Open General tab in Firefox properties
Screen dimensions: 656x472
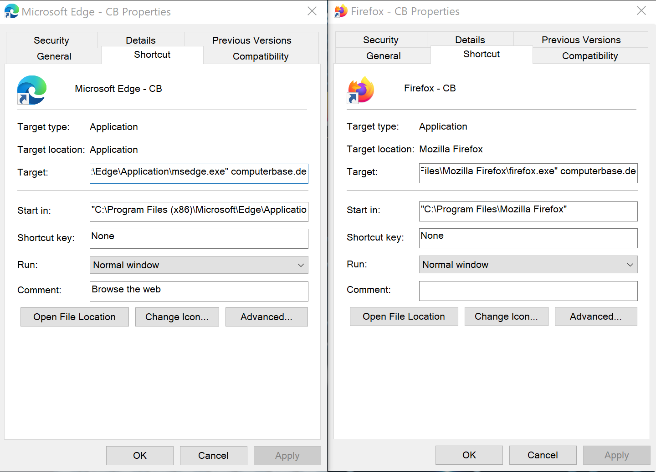[383, 56]
